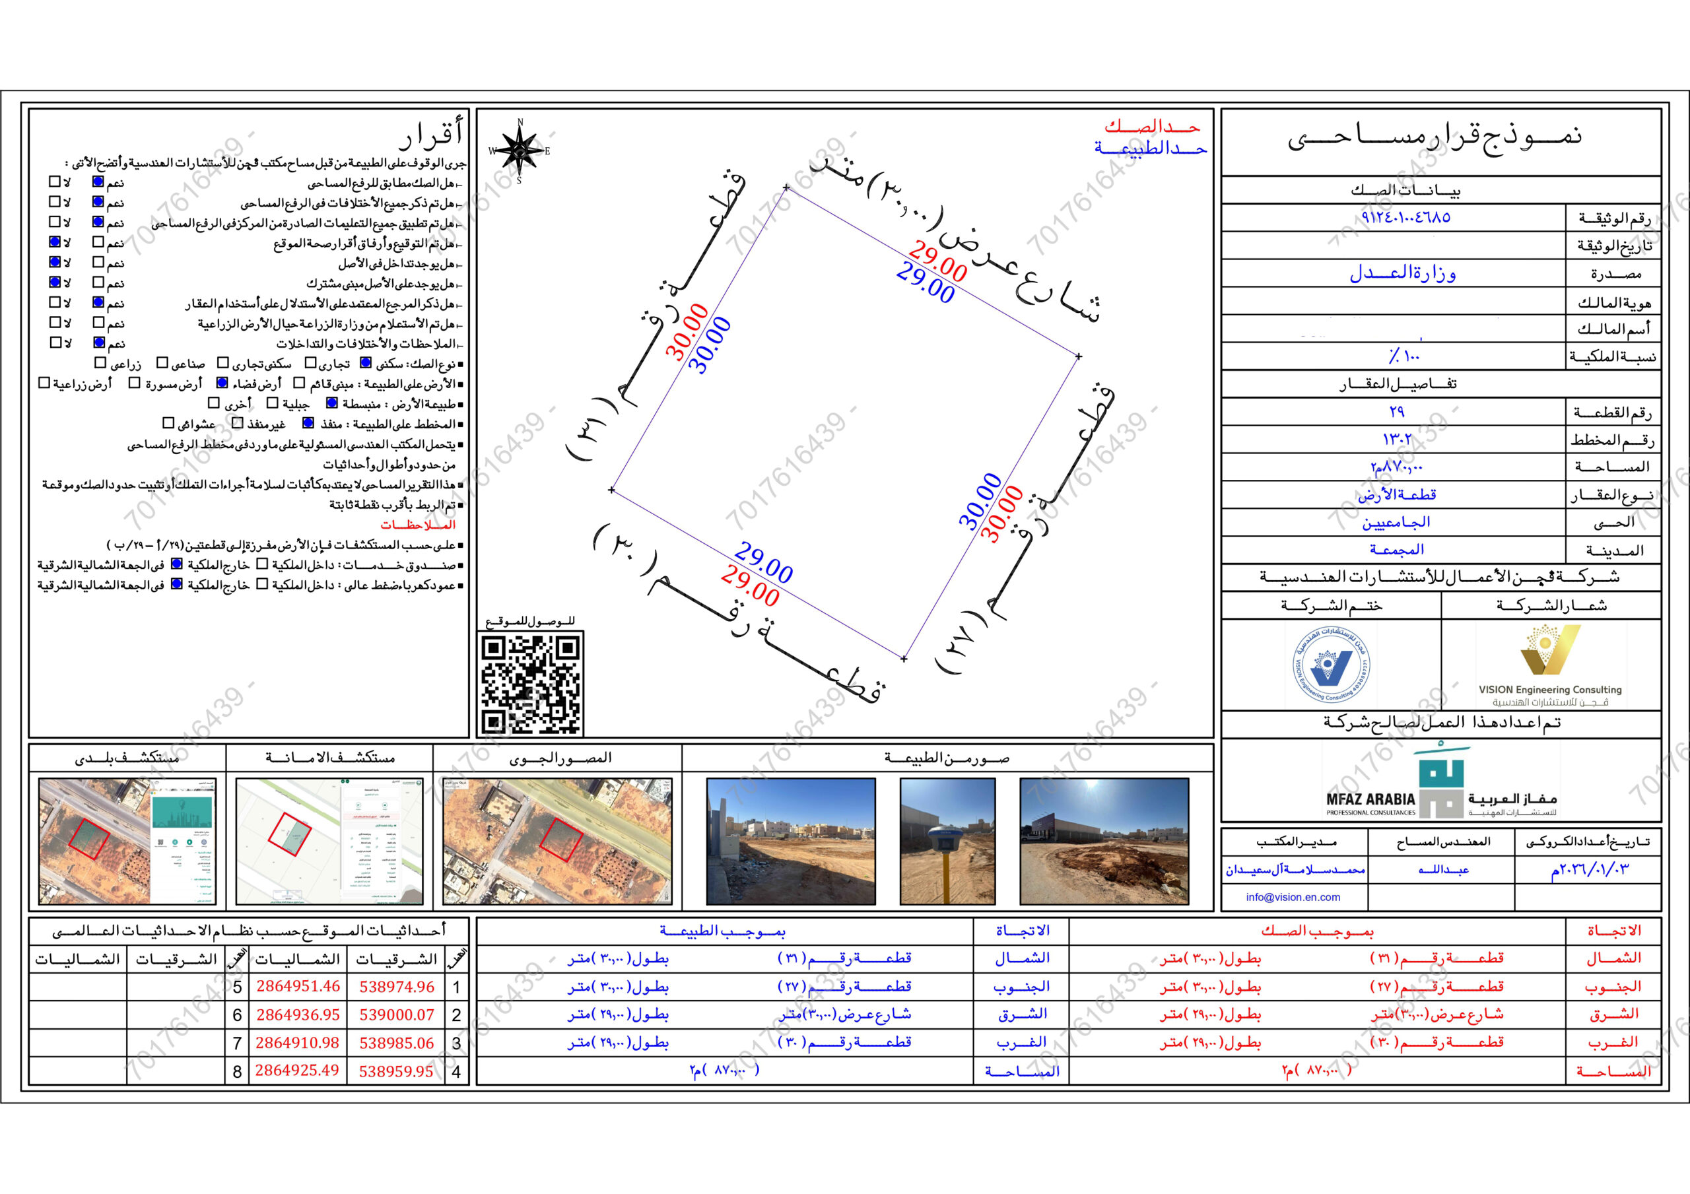This screenshot has width=1690, height=1194.
Task: Check the عشوائى plan checkbox
Action: [168, 423]
